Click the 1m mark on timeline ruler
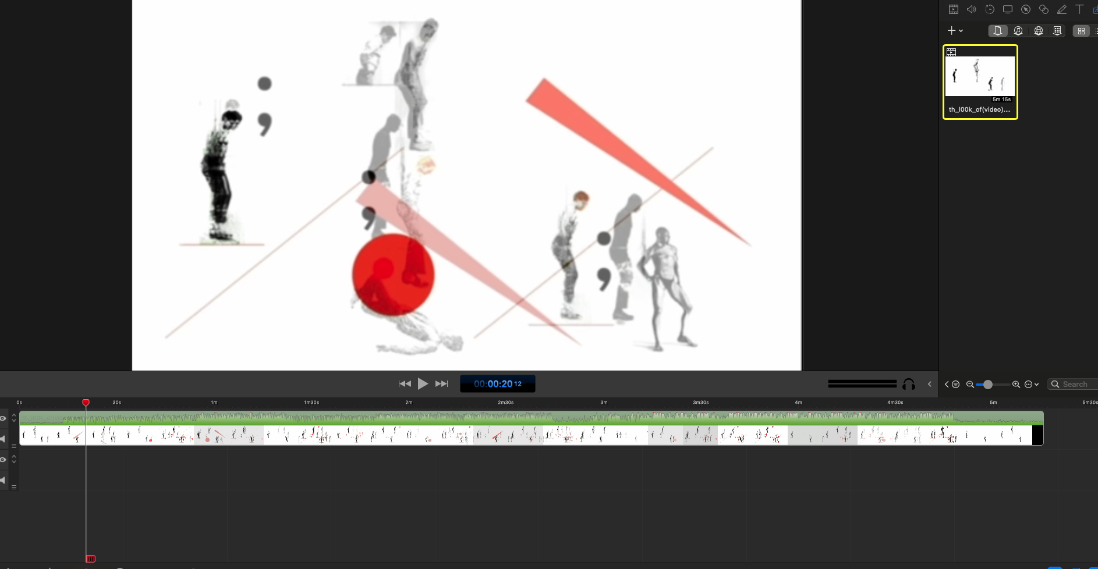The height and width of the screenshot is (569, 1098). click(214, 402)
